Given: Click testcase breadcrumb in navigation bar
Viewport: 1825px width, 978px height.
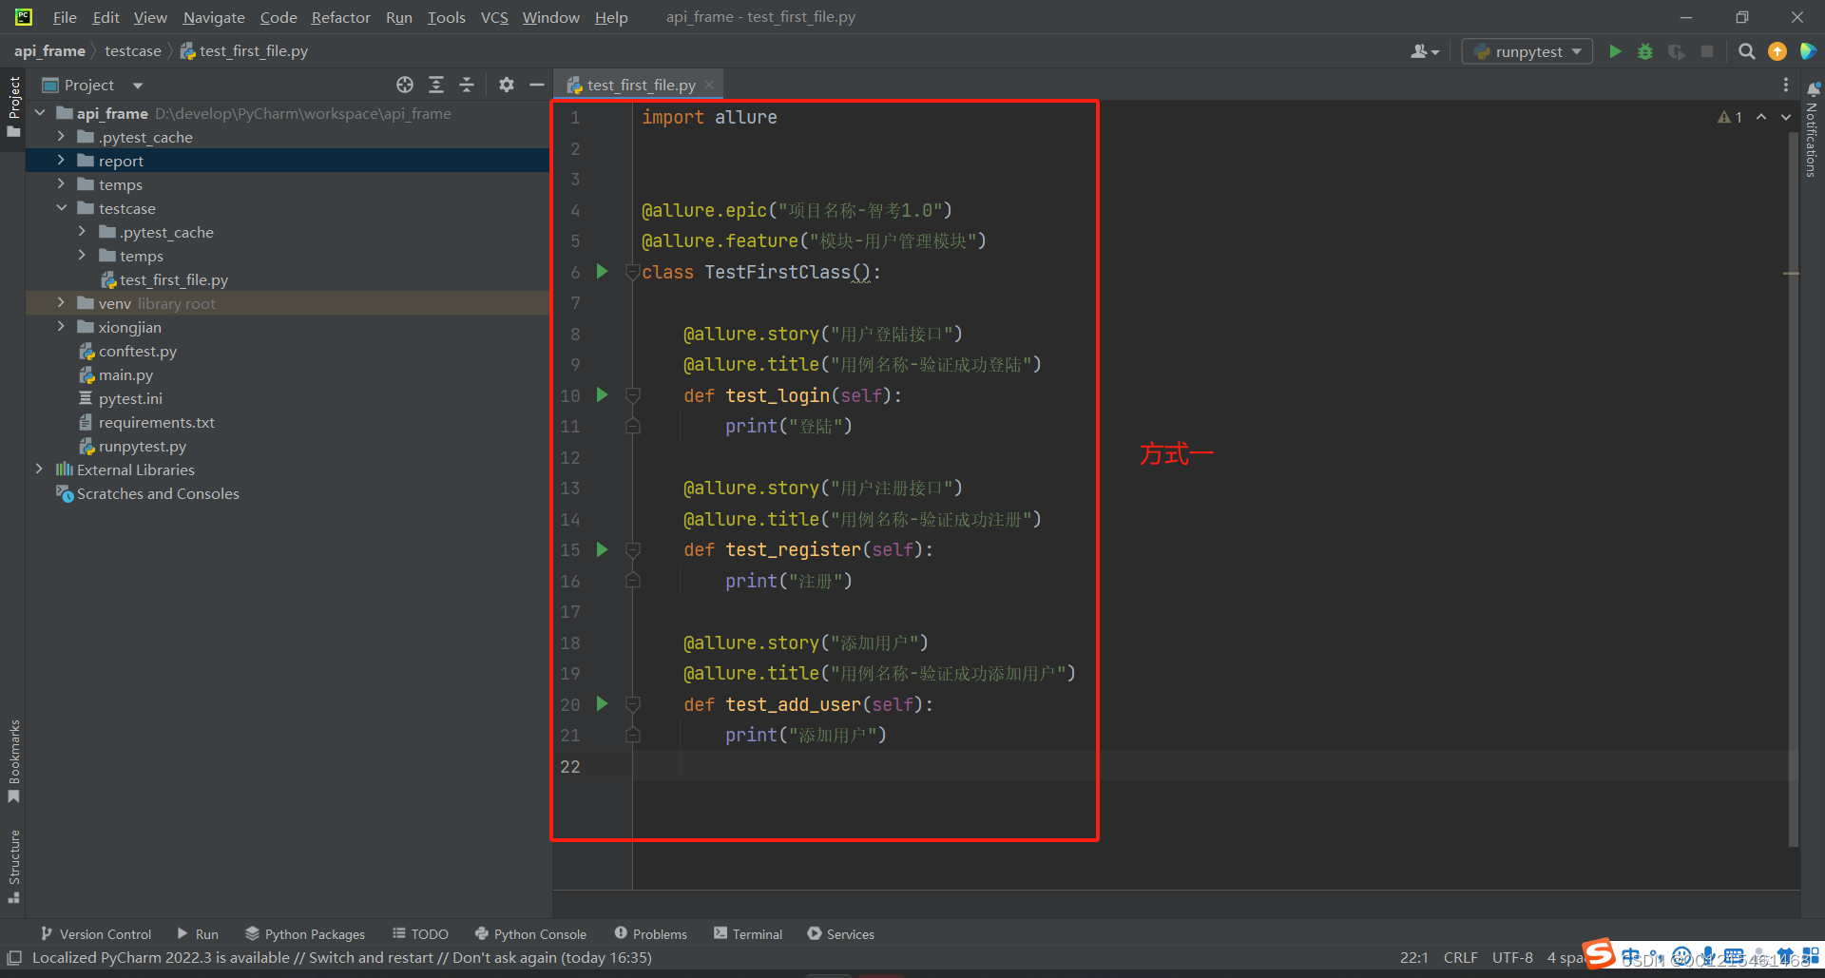Looking at the screenshot, I should click(x=133, y=51).
